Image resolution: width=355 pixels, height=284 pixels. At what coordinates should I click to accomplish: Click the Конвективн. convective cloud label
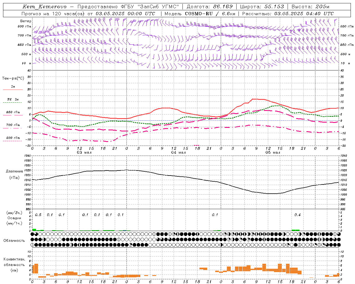pos(14,259)
